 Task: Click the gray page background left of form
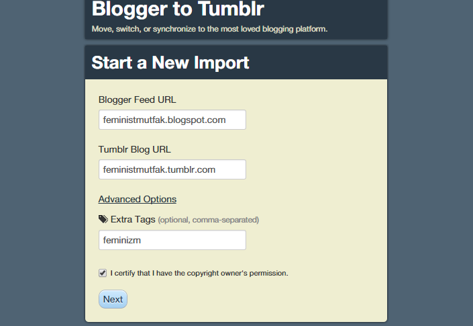click(x=40, y=168)
